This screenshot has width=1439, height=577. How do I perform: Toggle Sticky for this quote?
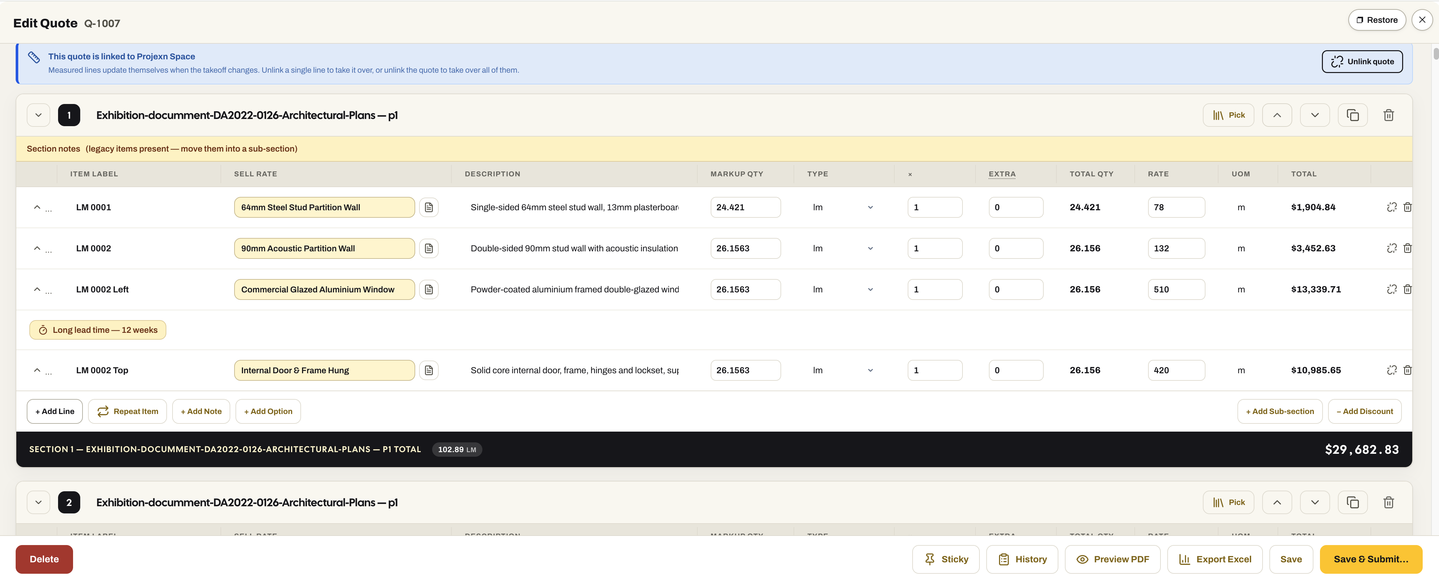point(946,559)
